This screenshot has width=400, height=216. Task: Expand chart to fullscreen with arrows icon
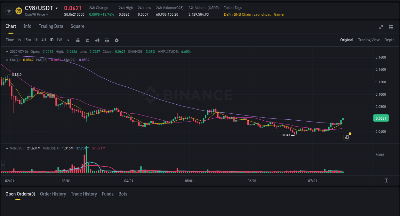[x=381, y=27]
